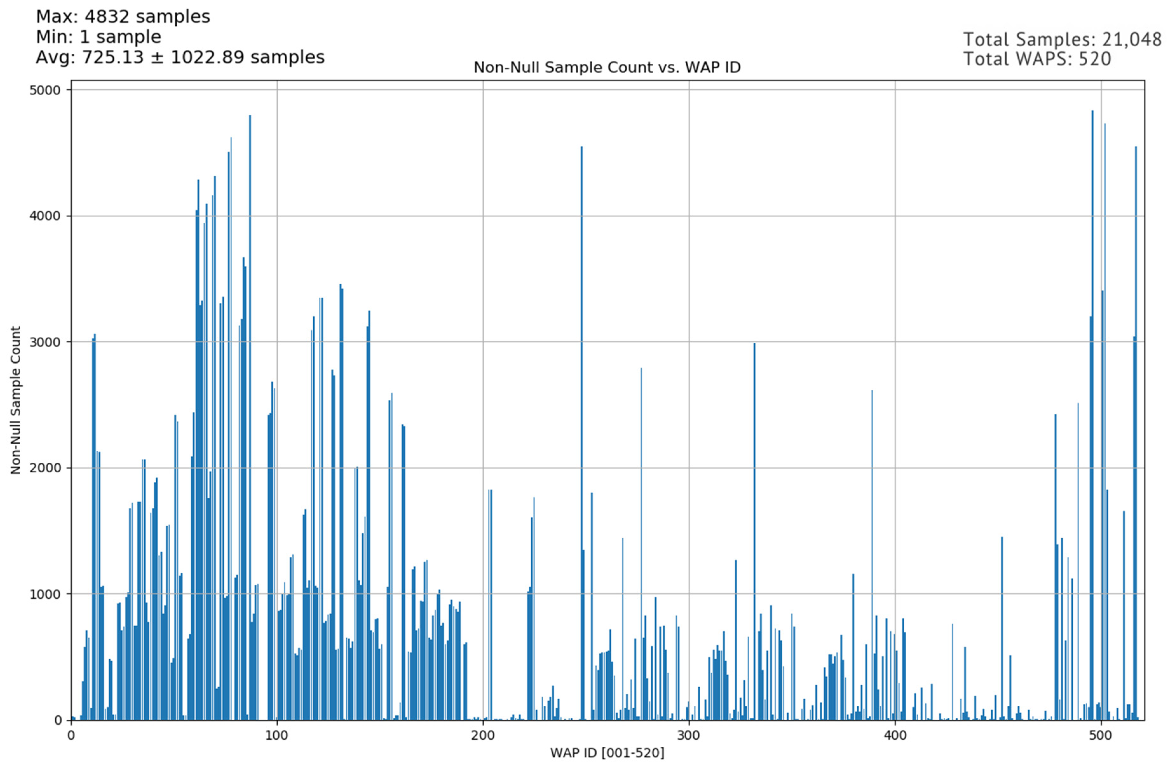The height and width of the screenshot is (767, 1169).
Task: Click the chart title 'Non-Null Sample Count vs. WAP ID'
Action: (x=607, y=67)
